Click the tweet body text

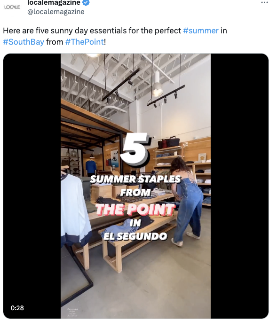coord(115,36)
